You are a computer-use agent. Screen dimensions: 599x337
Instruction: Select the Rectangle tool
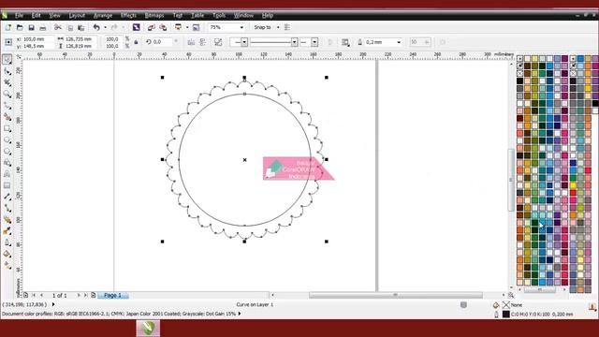pos(7,129)
